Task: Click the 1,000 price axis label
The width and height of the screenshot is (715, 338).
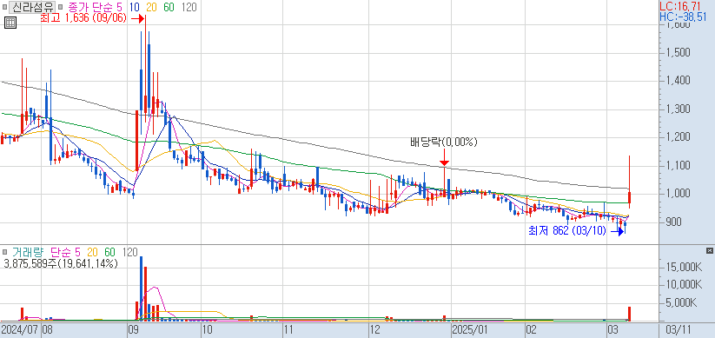Action: click(677, 194)
